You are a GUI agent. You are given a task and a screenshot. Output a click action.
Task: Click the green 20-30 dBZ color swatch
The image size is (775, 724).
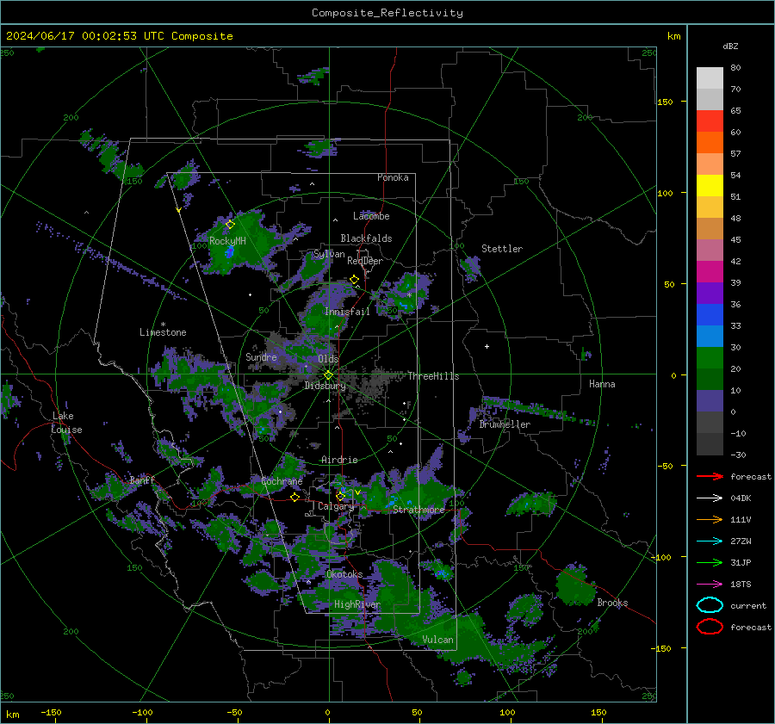(x=710, y=358)
